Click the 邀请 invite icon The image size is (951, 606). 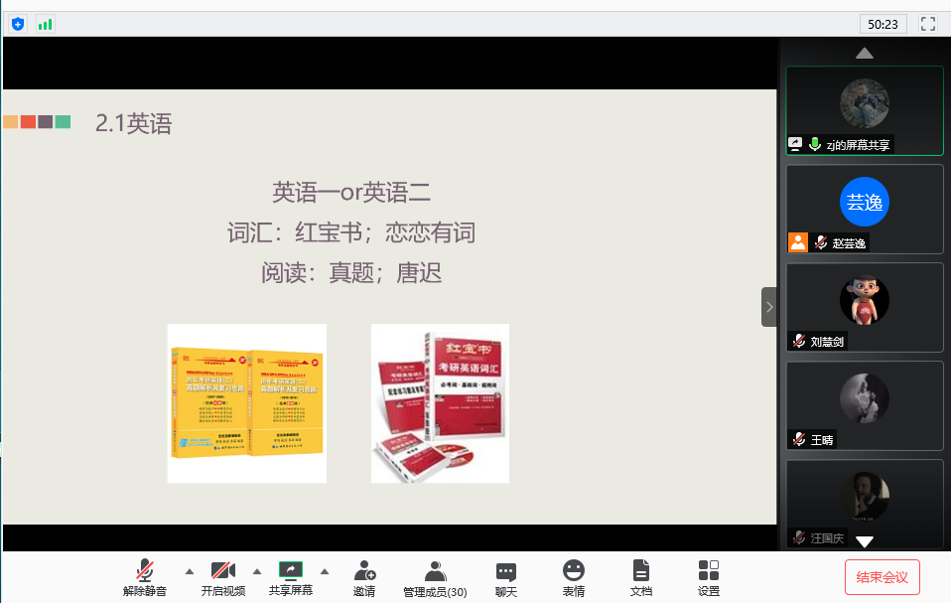tap(364, 571)
